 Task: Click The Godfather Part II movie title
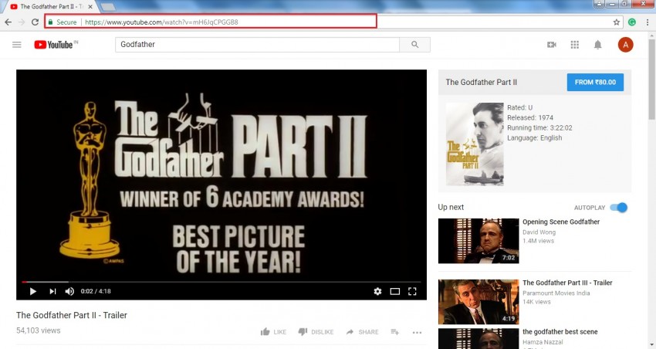pos(481,82)
